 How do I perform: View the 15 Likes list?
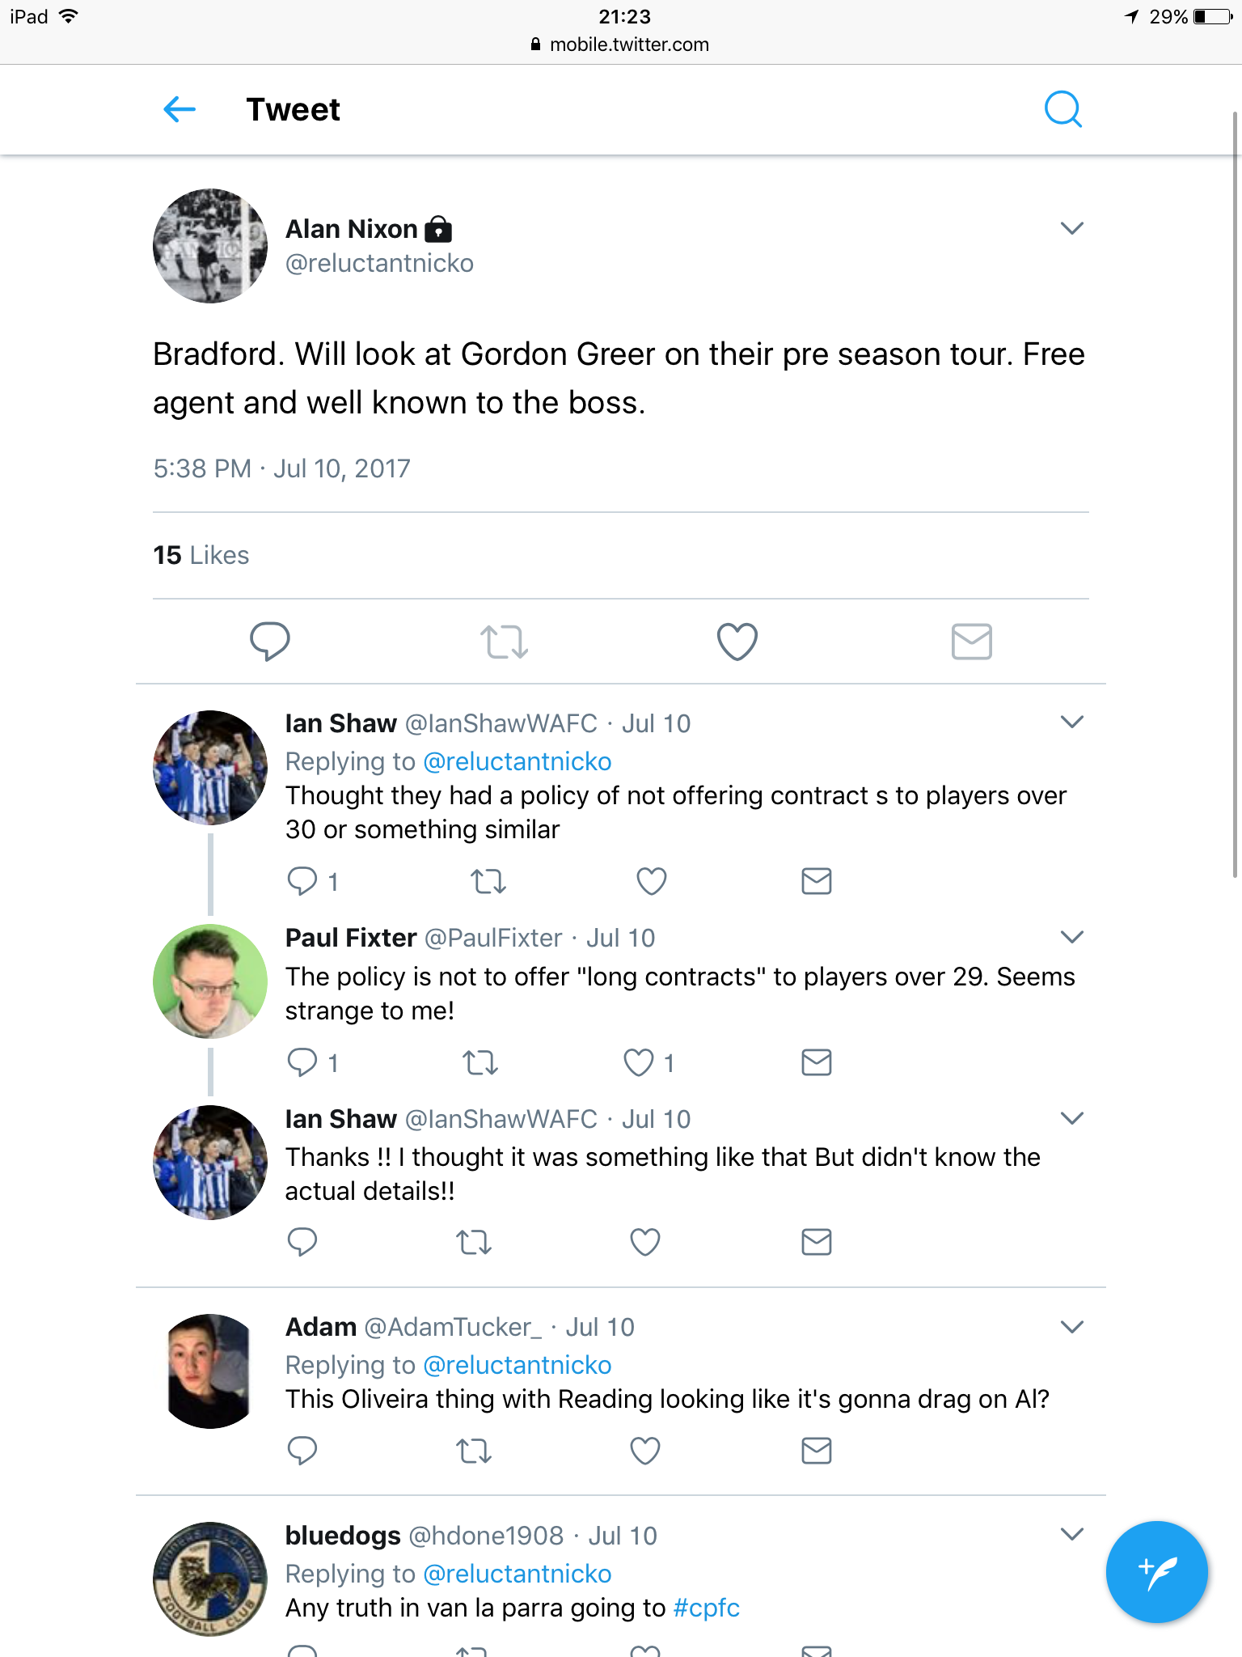pyautogui.click(x=201, y=555)
